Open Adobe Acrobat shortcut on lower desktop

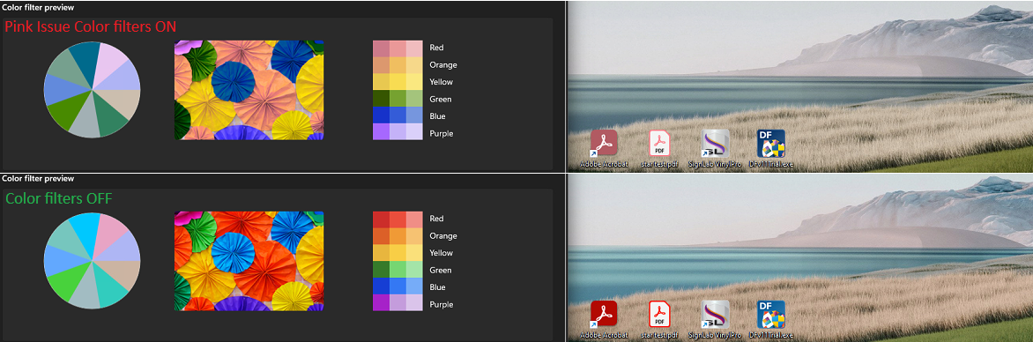(604, 319)
